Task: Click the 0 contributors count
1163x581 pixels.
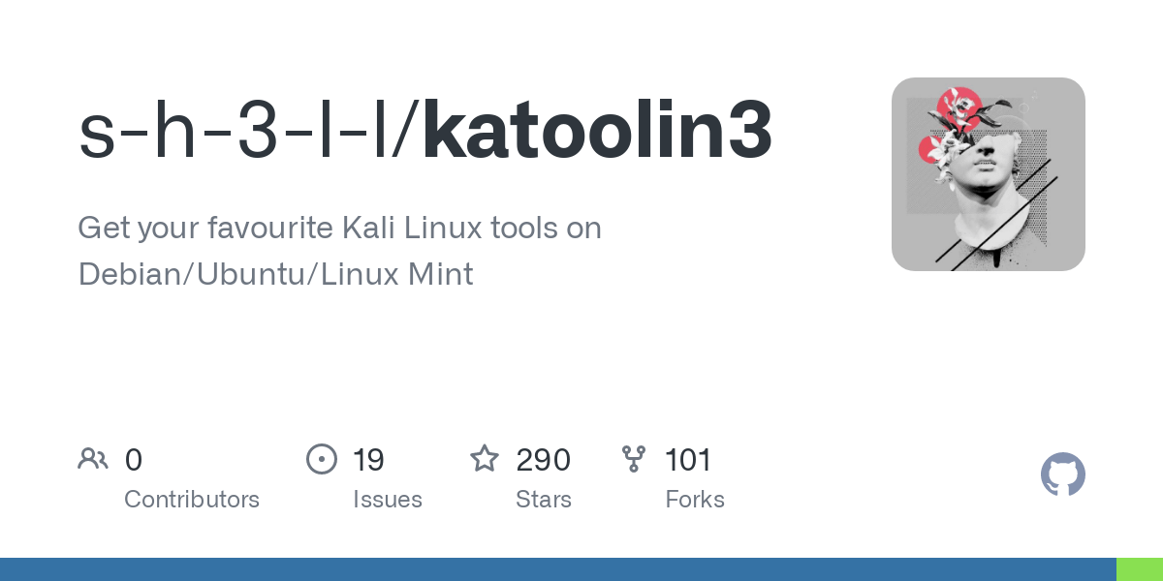Action: click(x=134, y=460)
